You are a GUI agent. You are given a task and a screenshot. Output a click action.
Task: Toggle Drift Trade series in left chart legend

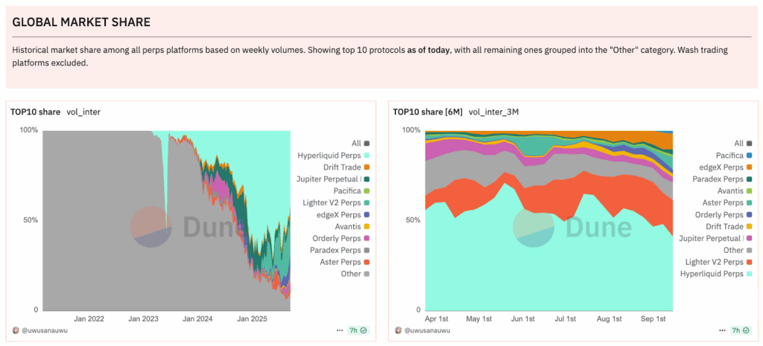point(341,167)
